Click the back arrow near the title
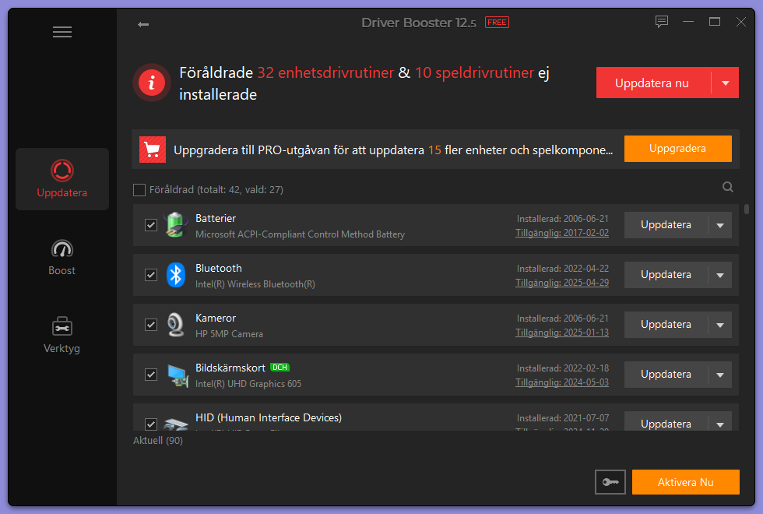This screenshot has height=514, width=763. click(143, 24)
